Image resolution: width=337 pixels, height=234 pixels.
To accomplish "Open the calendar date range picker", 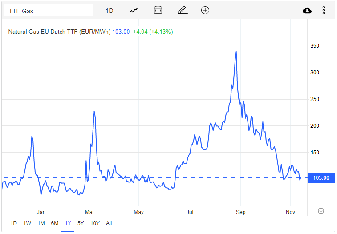I will coord(158,11).
